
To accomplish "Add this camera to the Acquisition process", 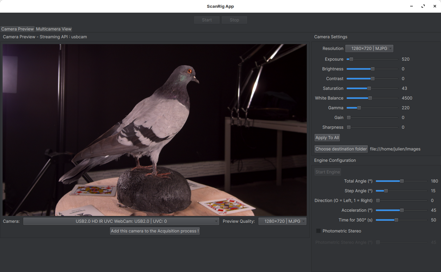I will pyautogui.click(x=155, y=231).
